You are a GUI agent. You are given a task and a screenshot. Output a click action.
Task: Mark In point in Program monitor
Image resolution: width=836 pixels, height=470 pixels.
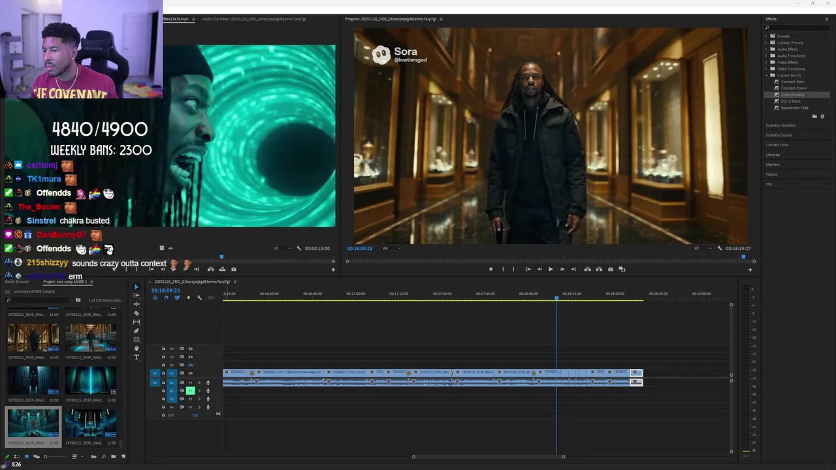(503, 269)
